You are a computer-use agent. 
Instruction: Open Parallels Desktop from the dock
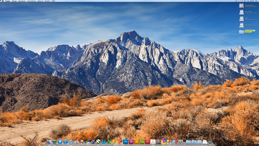pos(175,142)
